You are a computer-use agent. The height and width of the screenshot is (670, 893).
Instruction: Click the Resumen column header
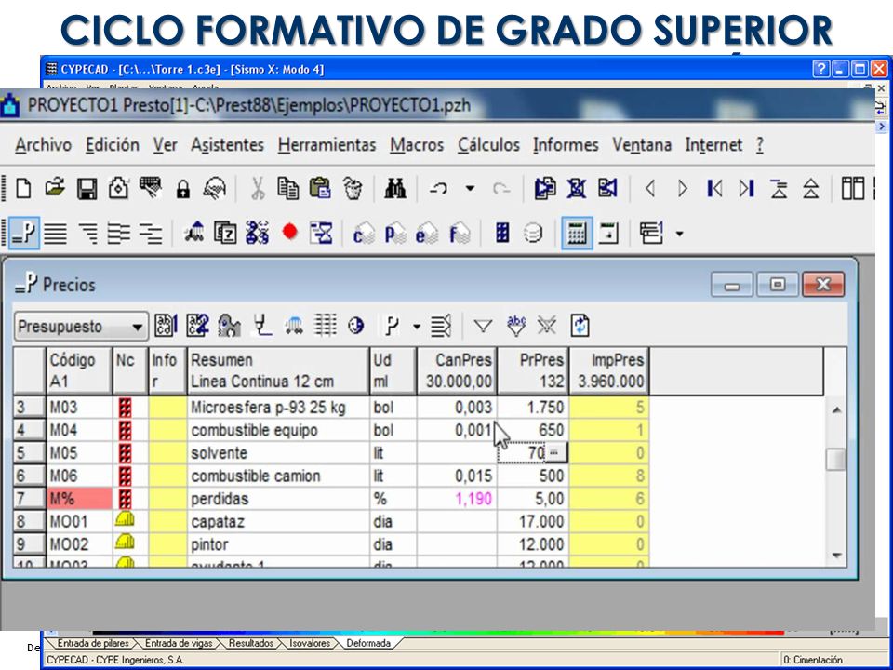[278, 370]
